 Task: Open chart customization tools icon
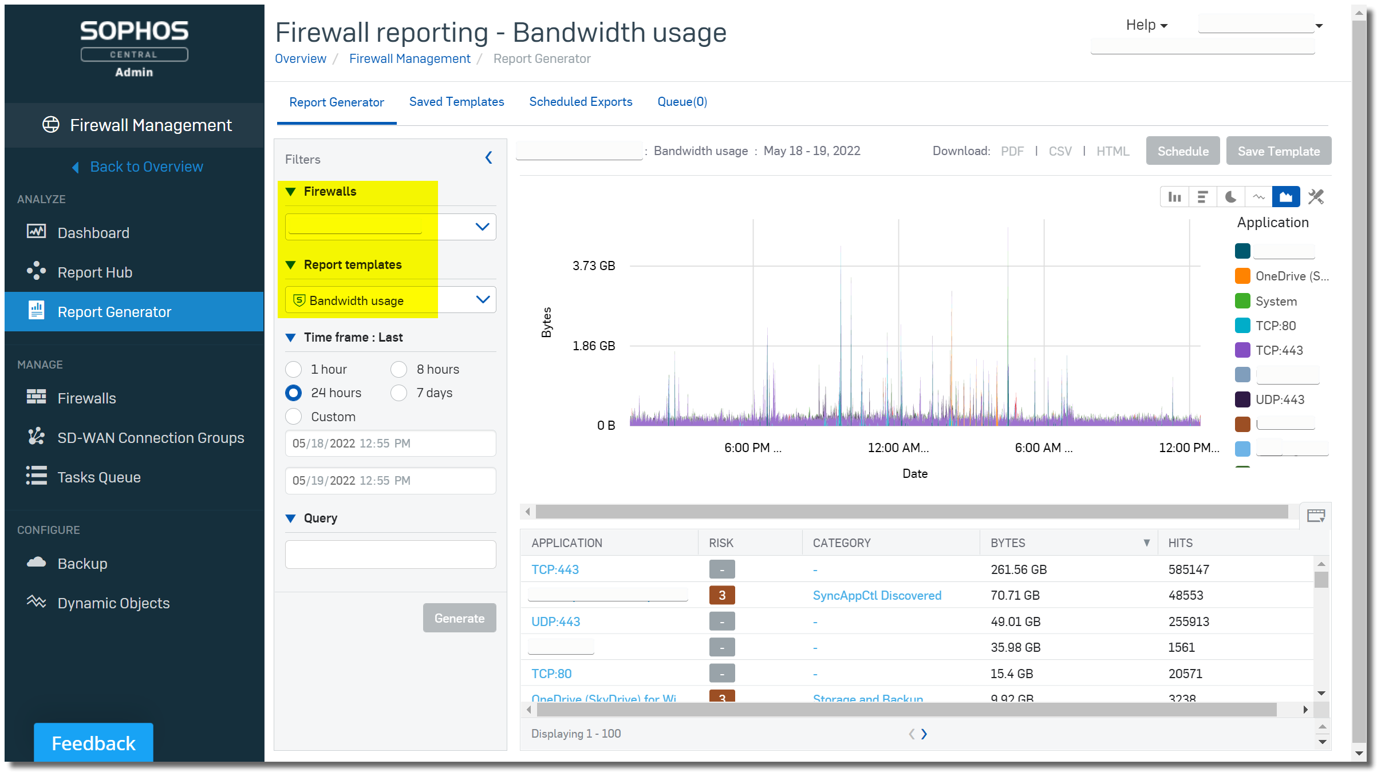coord(1315,196)
